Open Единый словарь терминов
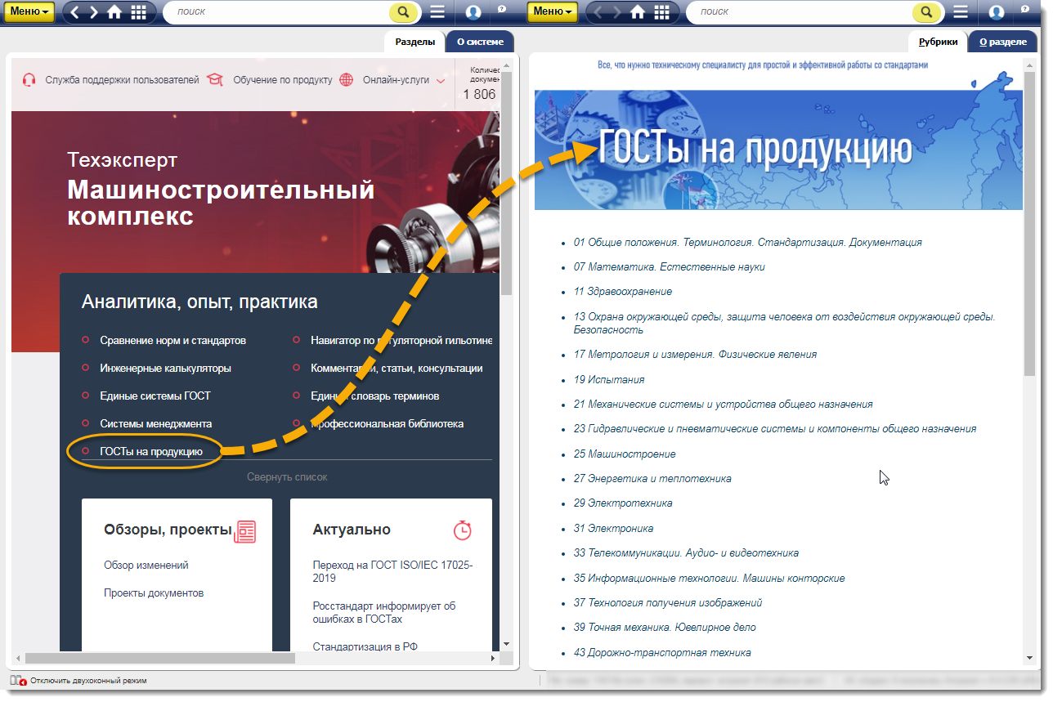 coord(375,396)
